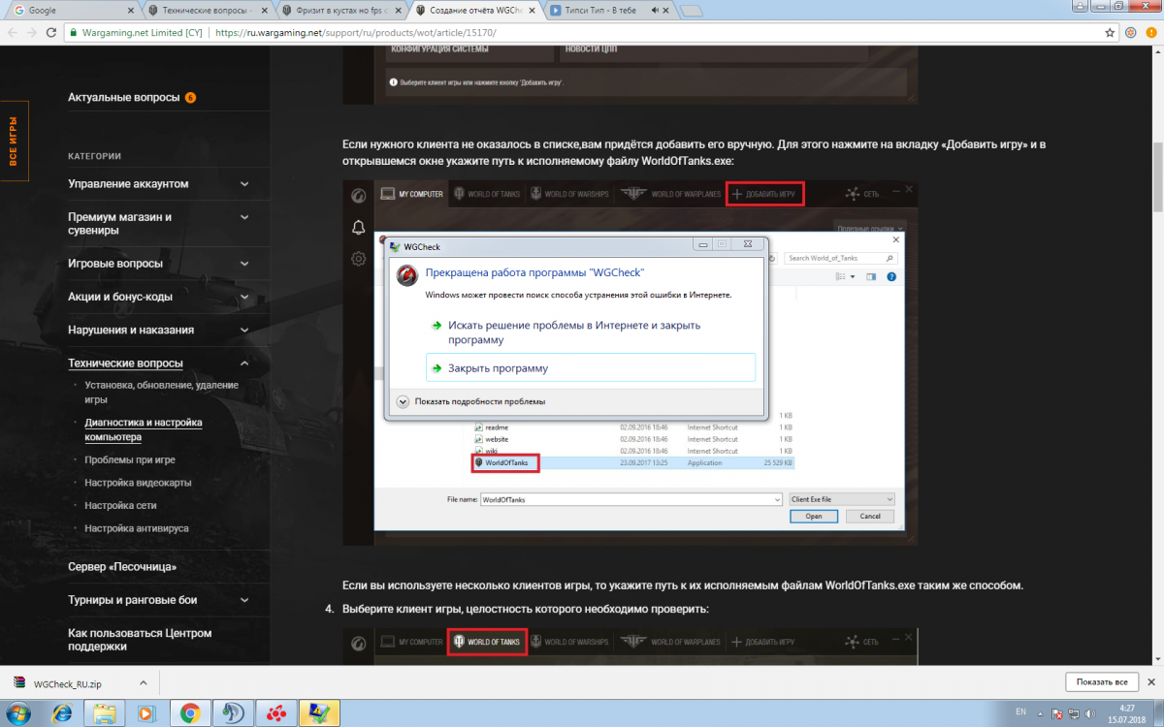
Task: Click the Action Center flag in the tray
Action: (1056, 713)
